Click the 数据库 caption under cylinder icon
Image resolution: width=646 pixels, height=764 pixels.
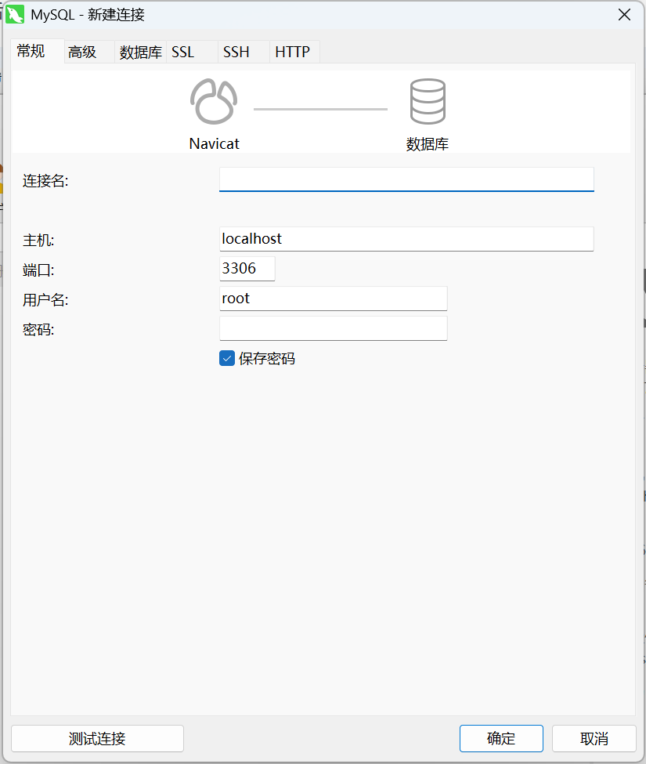pyautogui.click(x=428, y=143)
